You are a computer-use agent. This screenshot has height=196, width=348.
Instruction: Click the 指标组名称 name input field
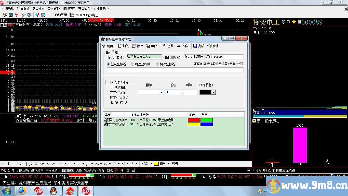click(144, 57)
